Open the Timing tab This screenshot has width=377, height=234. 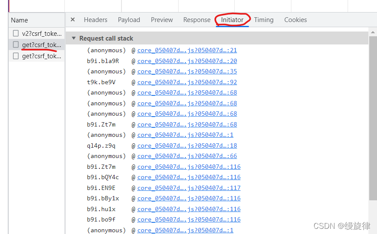(x=264, y=20)
